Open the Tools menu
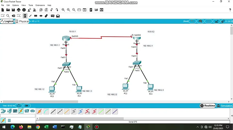The width and height of the screenshot is (233, 130). tap(31, 5)
